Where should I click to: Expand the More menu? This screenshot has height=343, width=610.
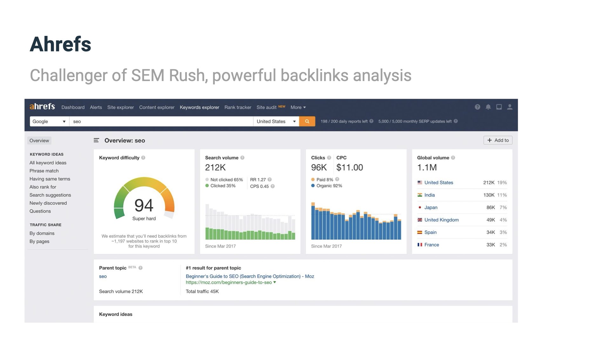point(298,107)
